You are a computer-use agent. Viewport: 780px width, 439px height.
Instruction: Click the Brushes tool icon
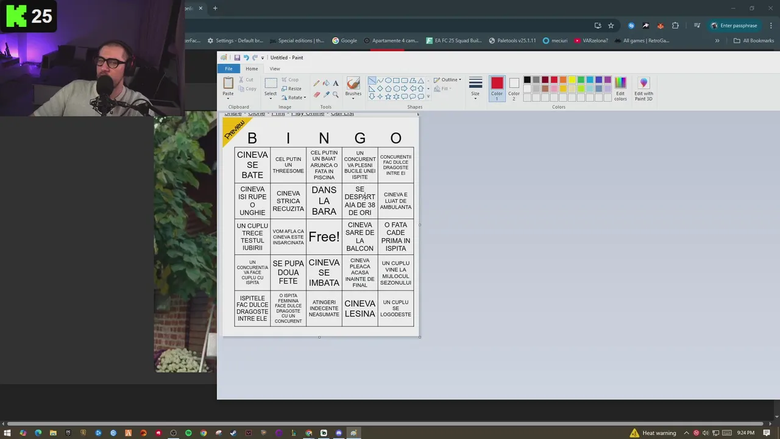click(353, 83)
